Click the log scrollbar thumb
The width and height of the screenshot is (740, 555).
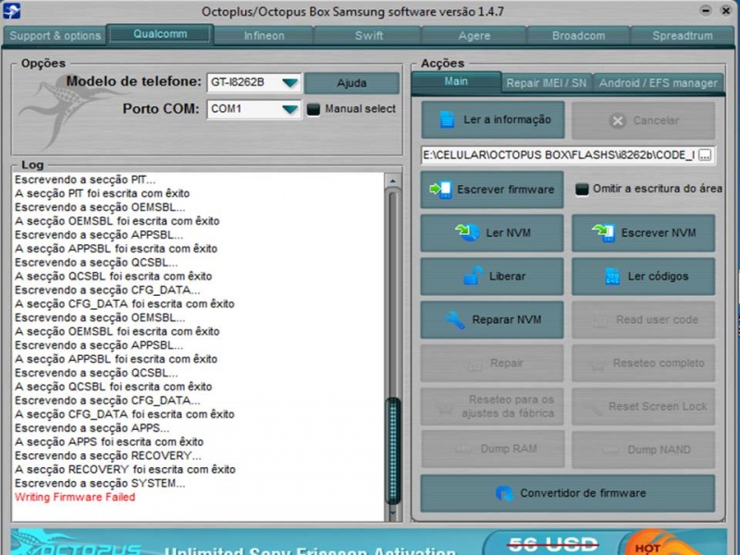(x=392, y=450)
